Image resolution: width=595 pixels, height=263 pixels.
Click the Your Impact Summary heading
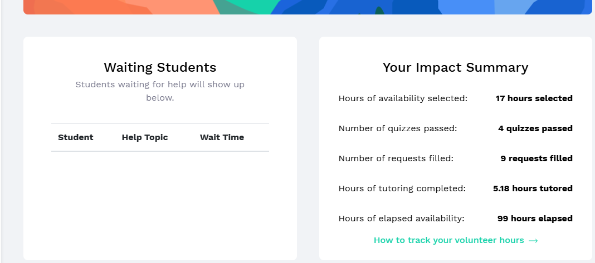tap(455, 68)
